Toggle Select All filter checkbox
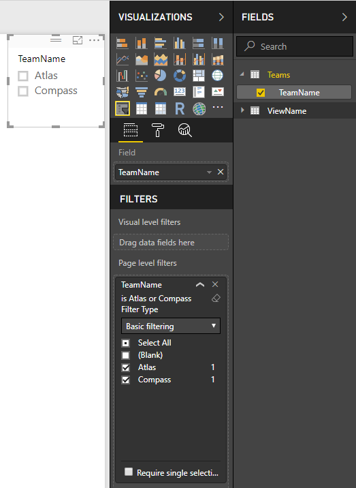The height and width of the screenshot is (488, 356). (126, 343)
